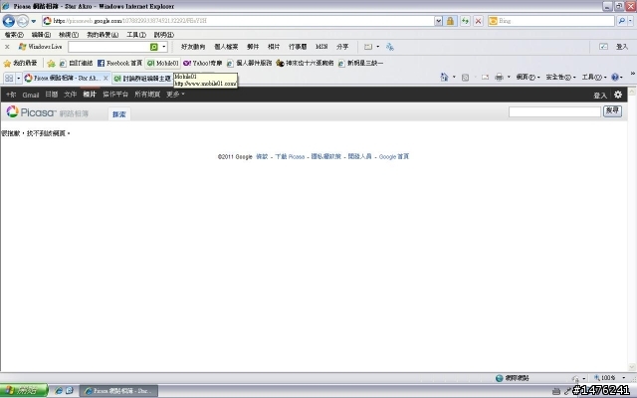Open the Mobile01 bookmark in the favorites bar

pos(163,63)
